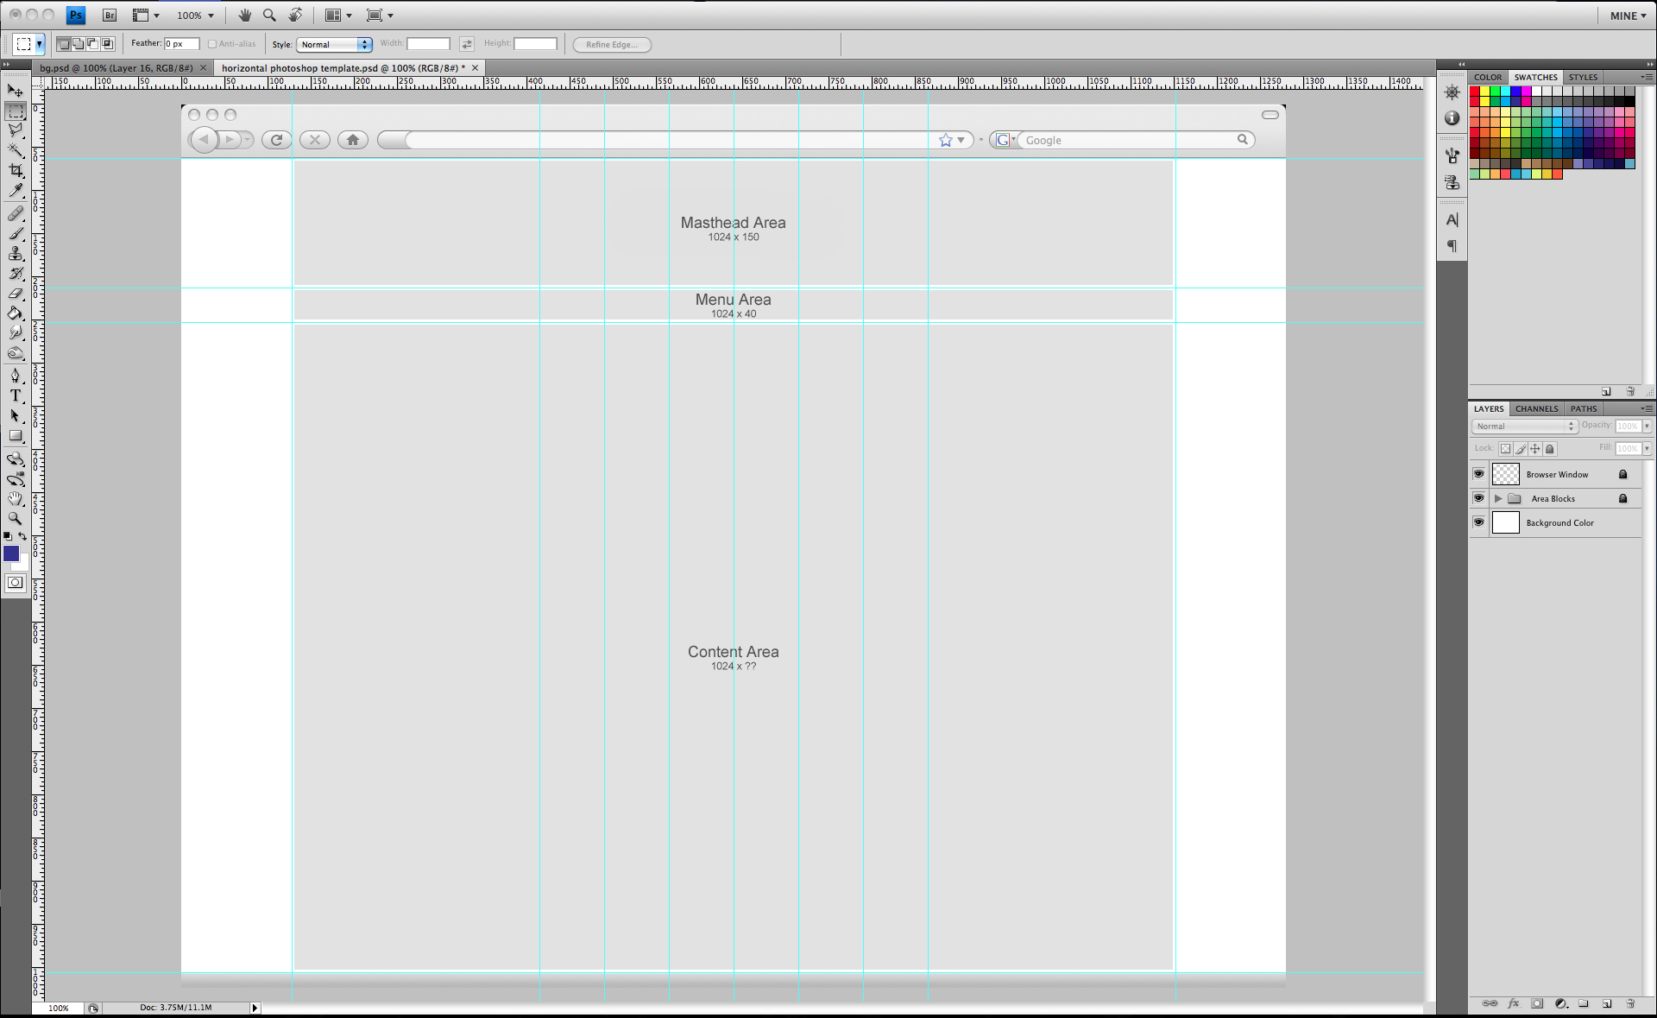1657x1018 pixels.
Task: Swap foreground and background colors
Action: coord(22,536)
